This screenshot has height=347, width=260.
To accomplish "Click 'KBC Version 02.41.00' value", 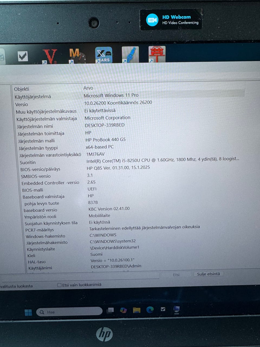I will pyautogui.click(x=109, y=209).
